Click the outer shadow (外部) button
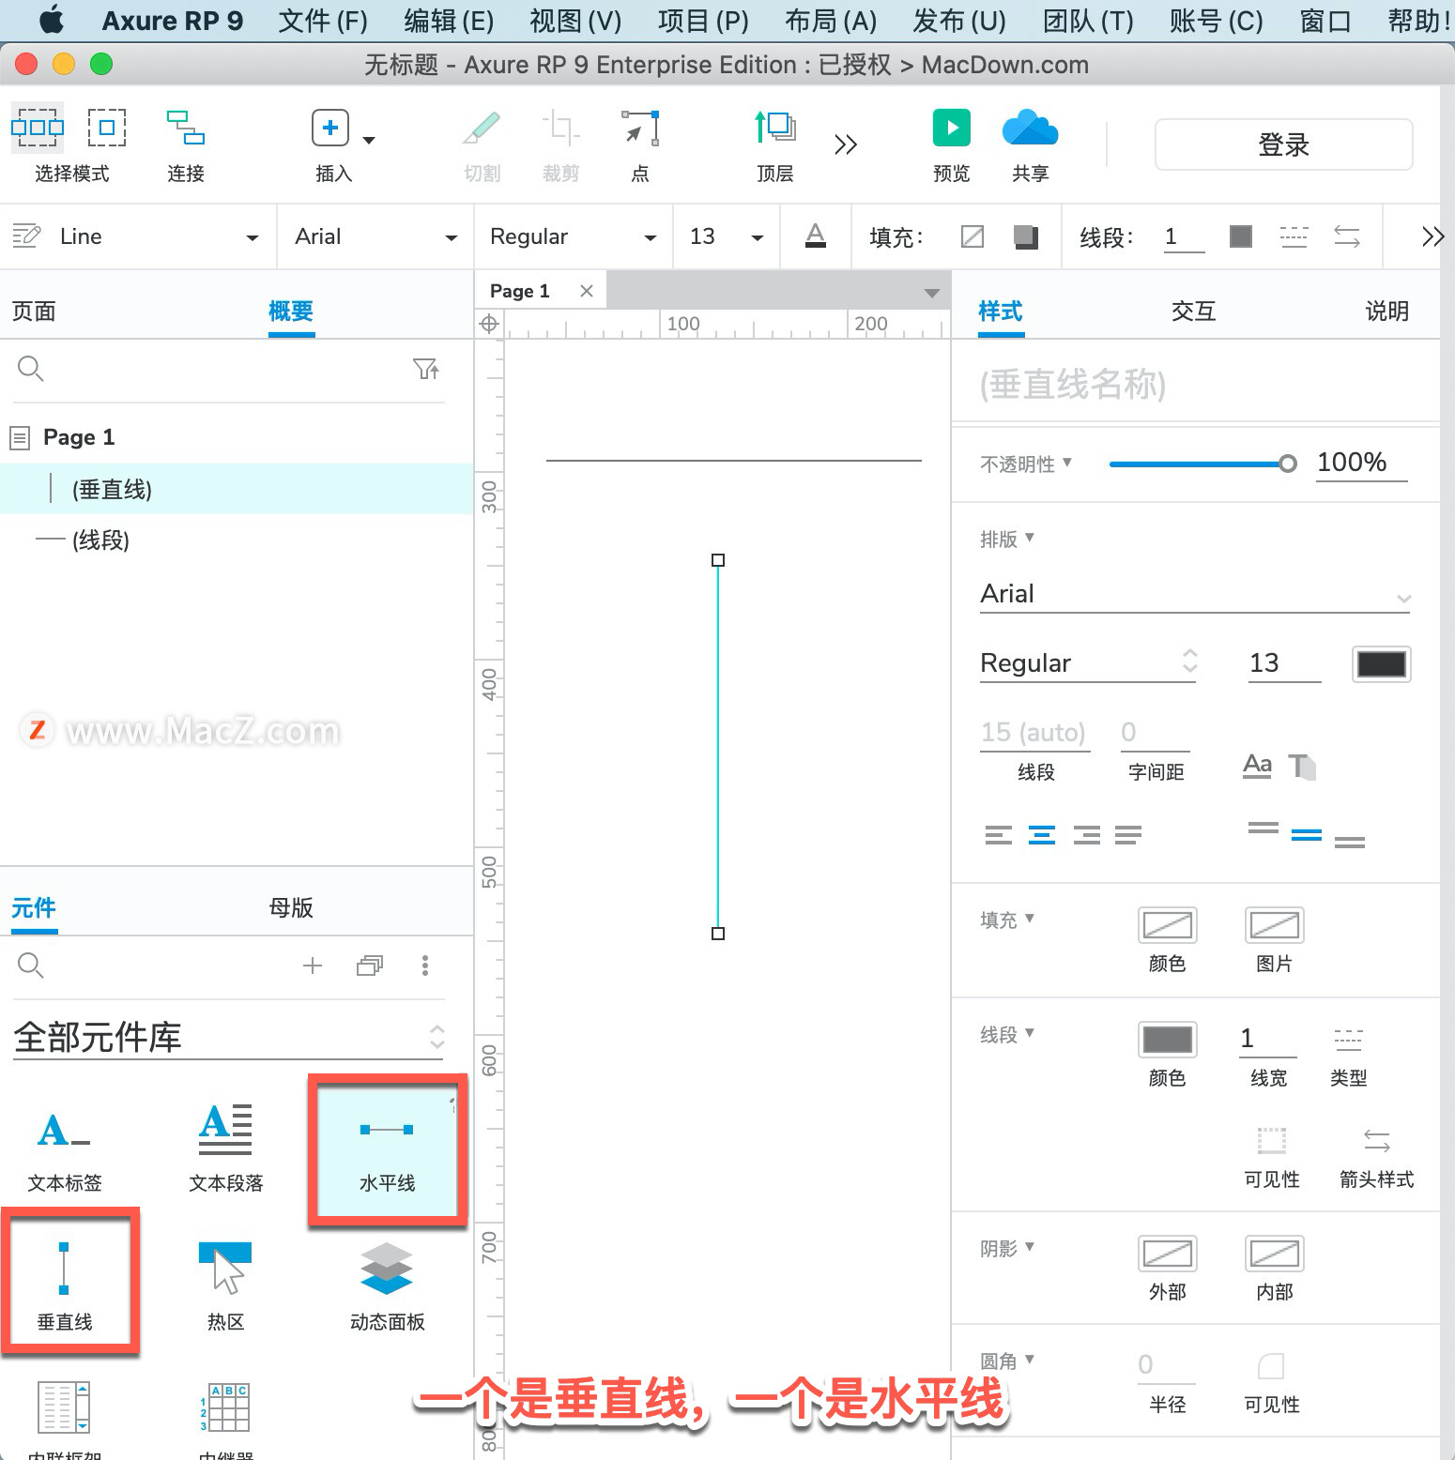The image size is (1455, 1460). click(x=1168, y=1254)
